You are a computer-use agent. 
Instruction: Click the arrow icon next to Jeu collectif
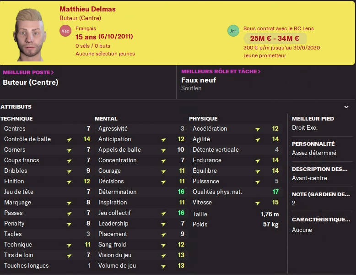click(163, 213)
